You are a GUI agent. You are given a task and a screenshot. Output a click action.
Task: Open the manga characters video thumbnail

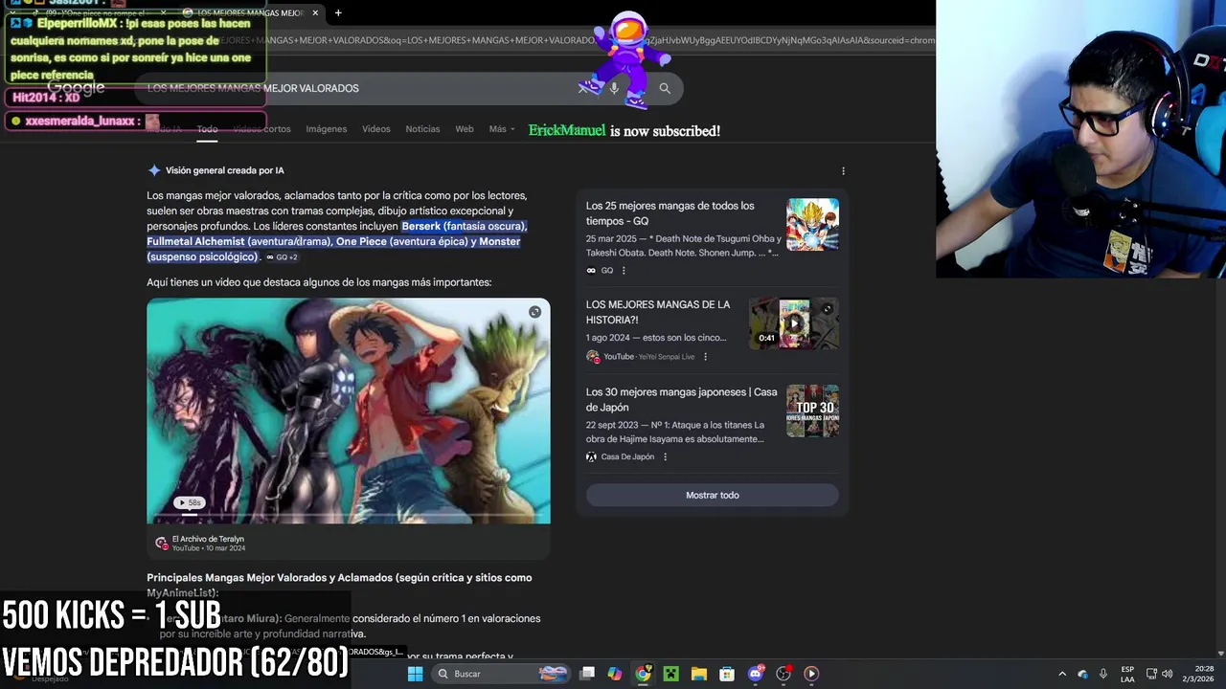pos(349,411)
